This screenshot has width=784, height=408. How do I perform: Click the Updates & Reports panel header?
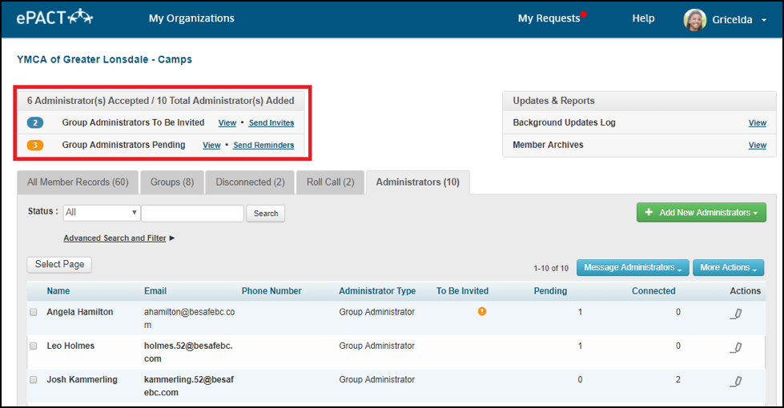coord(639,101)
